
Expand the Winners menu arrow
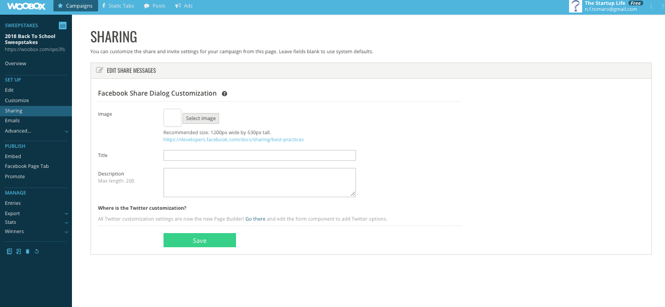point(66,232)
